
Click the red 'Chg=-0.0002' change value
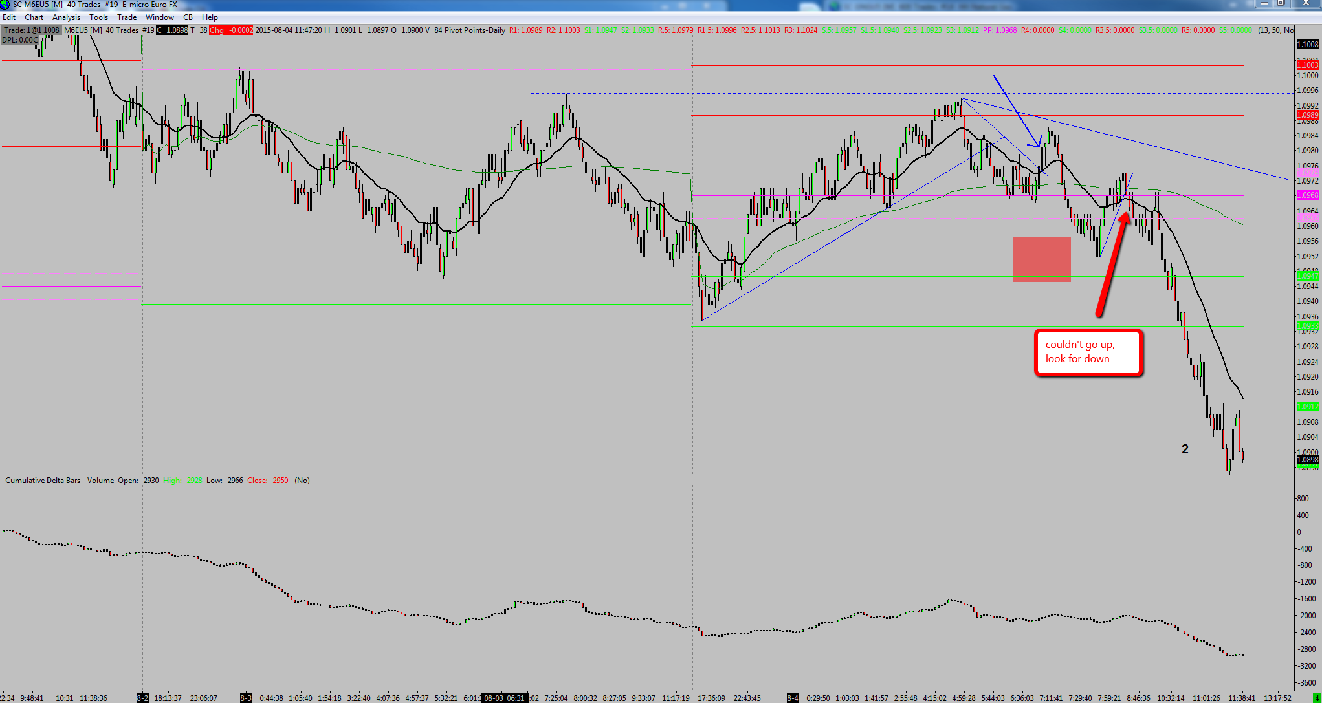pos(231,30)
